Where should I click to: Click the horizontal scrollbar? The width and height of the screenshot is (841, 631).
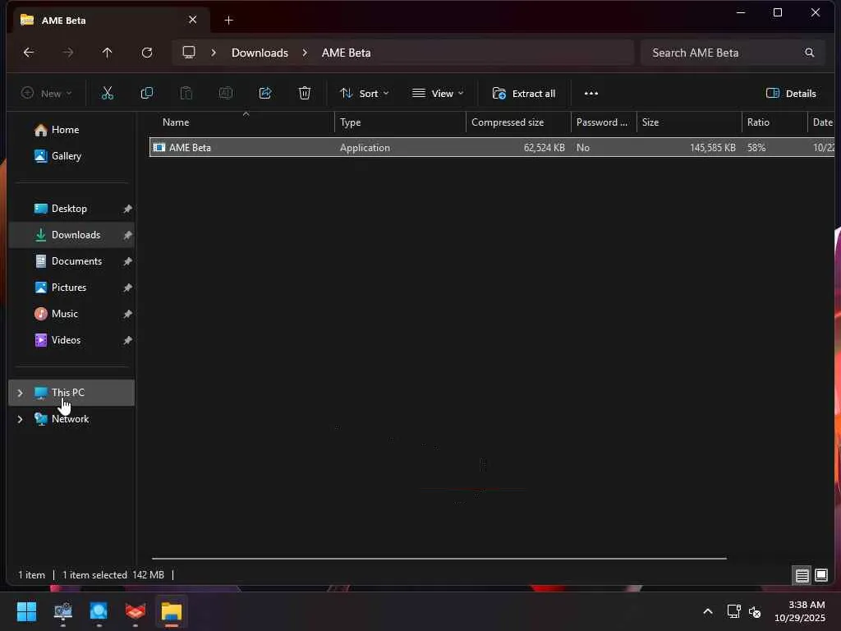pyautogui.click(x=439, y=559)
